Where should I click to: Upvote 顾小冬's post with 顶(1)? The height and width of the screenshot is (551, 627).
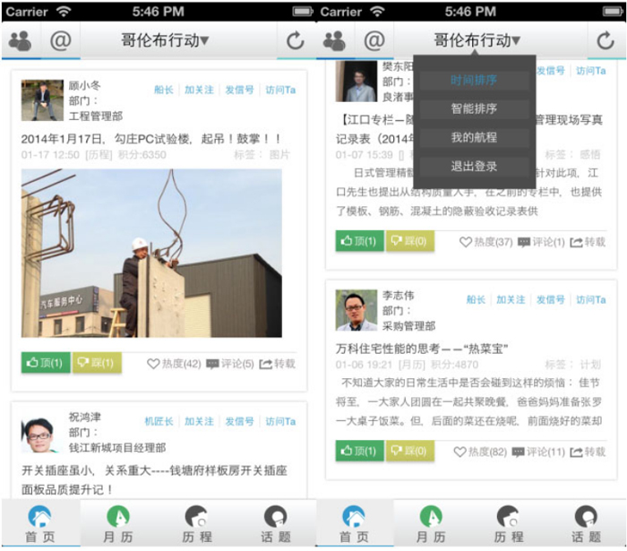46,363
